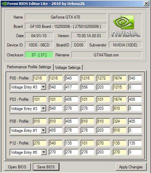This screenshot has height=173, width=151.
Task: Click the 540 field in P12 Profile row
Action: [x=56, y=143]
